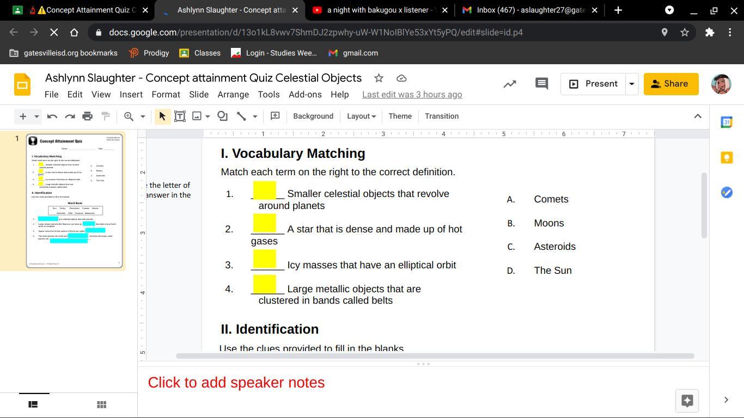This screenshot has width=744, height=418.
Task: Undo the last action
Action: [52, 116]
